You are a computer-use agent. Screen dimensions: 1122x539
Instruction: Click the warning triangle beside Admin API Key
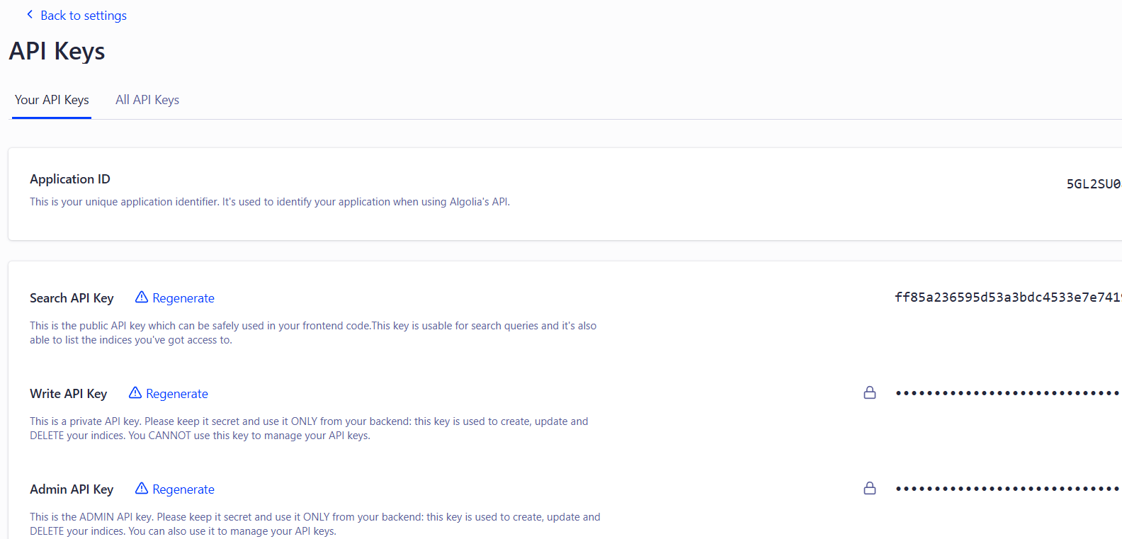[142, 489]
